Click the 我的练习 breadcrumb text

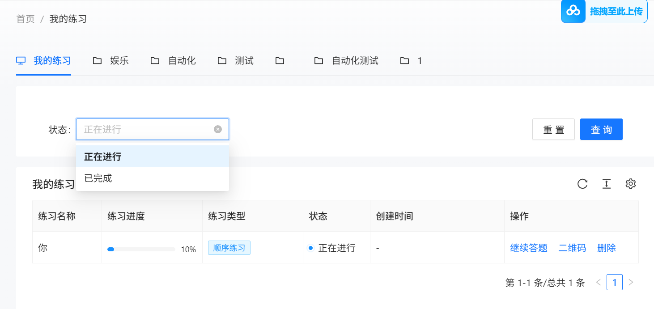pyautogui.click(x=68, y=19)
